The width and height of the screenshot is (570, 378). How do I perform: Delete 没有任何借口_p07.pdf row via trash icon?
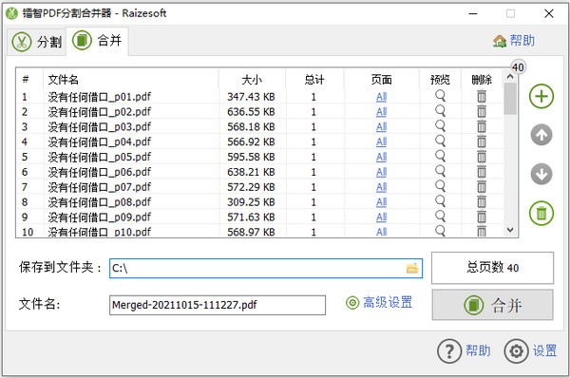482,187
